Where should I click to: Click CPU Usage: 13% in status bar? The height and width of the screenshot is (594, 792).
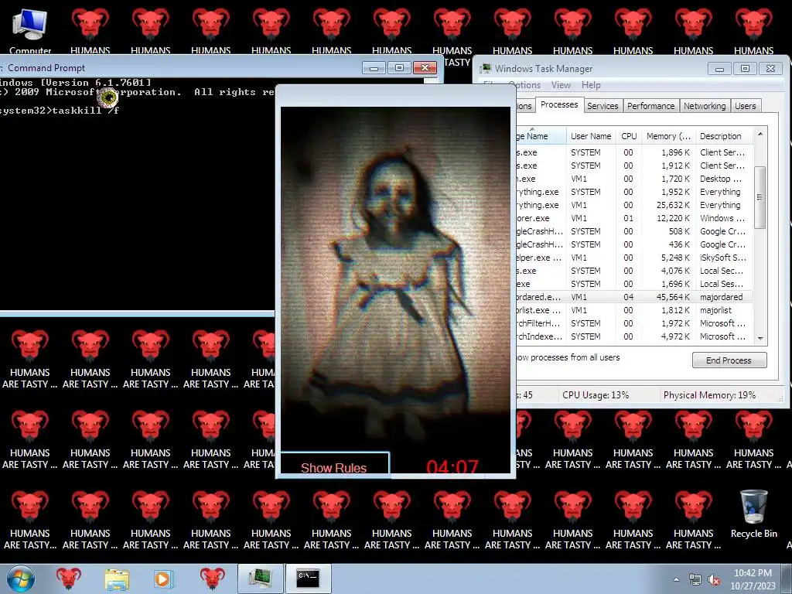point(596,395)
